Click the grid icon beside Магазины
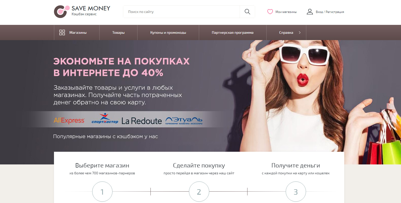Viewport: 401px width, 203px height. 62,32
